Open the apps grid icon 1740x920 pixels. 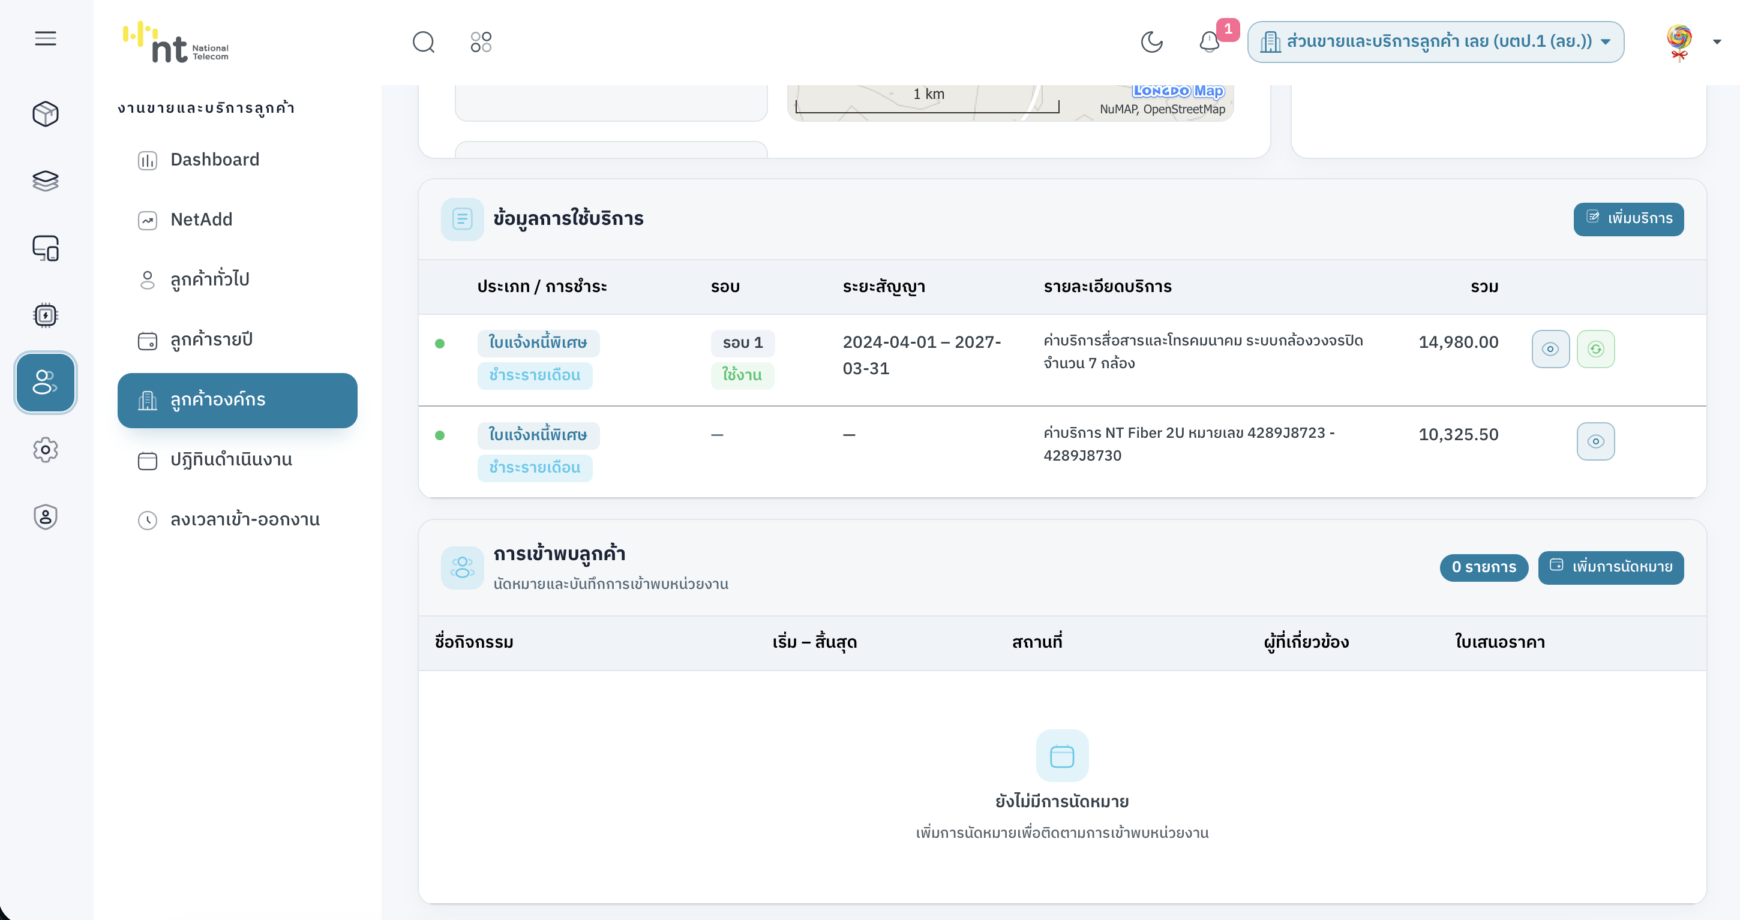pos(481,42)
